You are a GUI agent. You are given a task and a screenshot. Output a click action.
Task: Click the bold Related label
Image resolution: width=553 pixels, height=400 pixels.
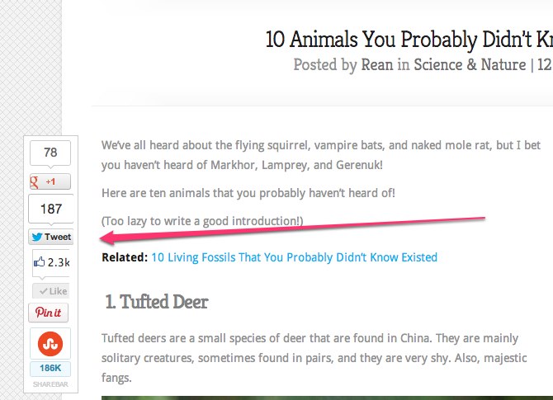[x=125, y=257]
